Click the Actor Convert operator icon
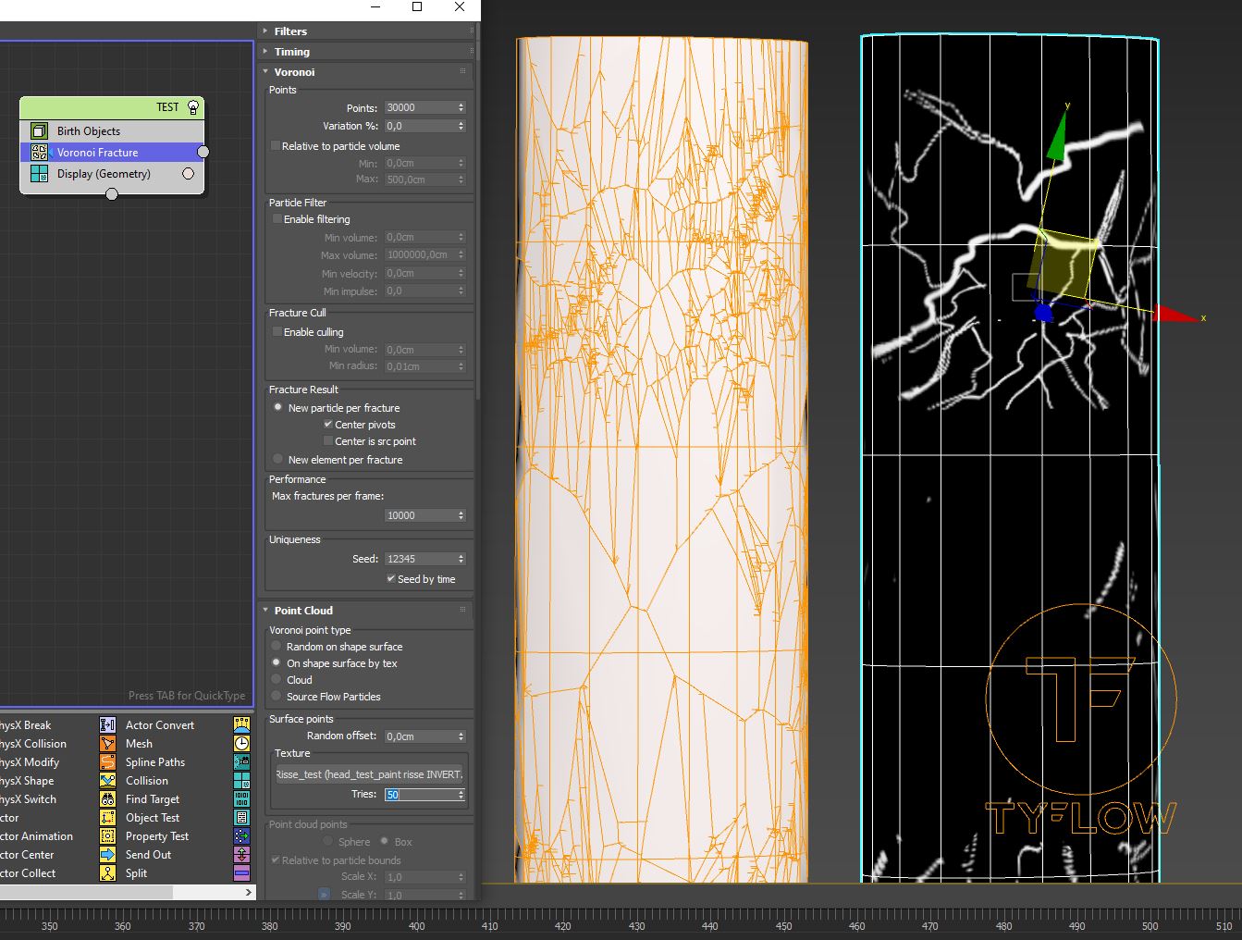The image size is (1242, 940). click(107, 725)
